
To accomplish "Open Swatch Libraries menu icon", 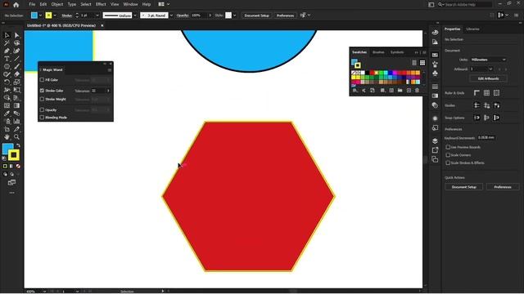I will (x=355, y=91).
